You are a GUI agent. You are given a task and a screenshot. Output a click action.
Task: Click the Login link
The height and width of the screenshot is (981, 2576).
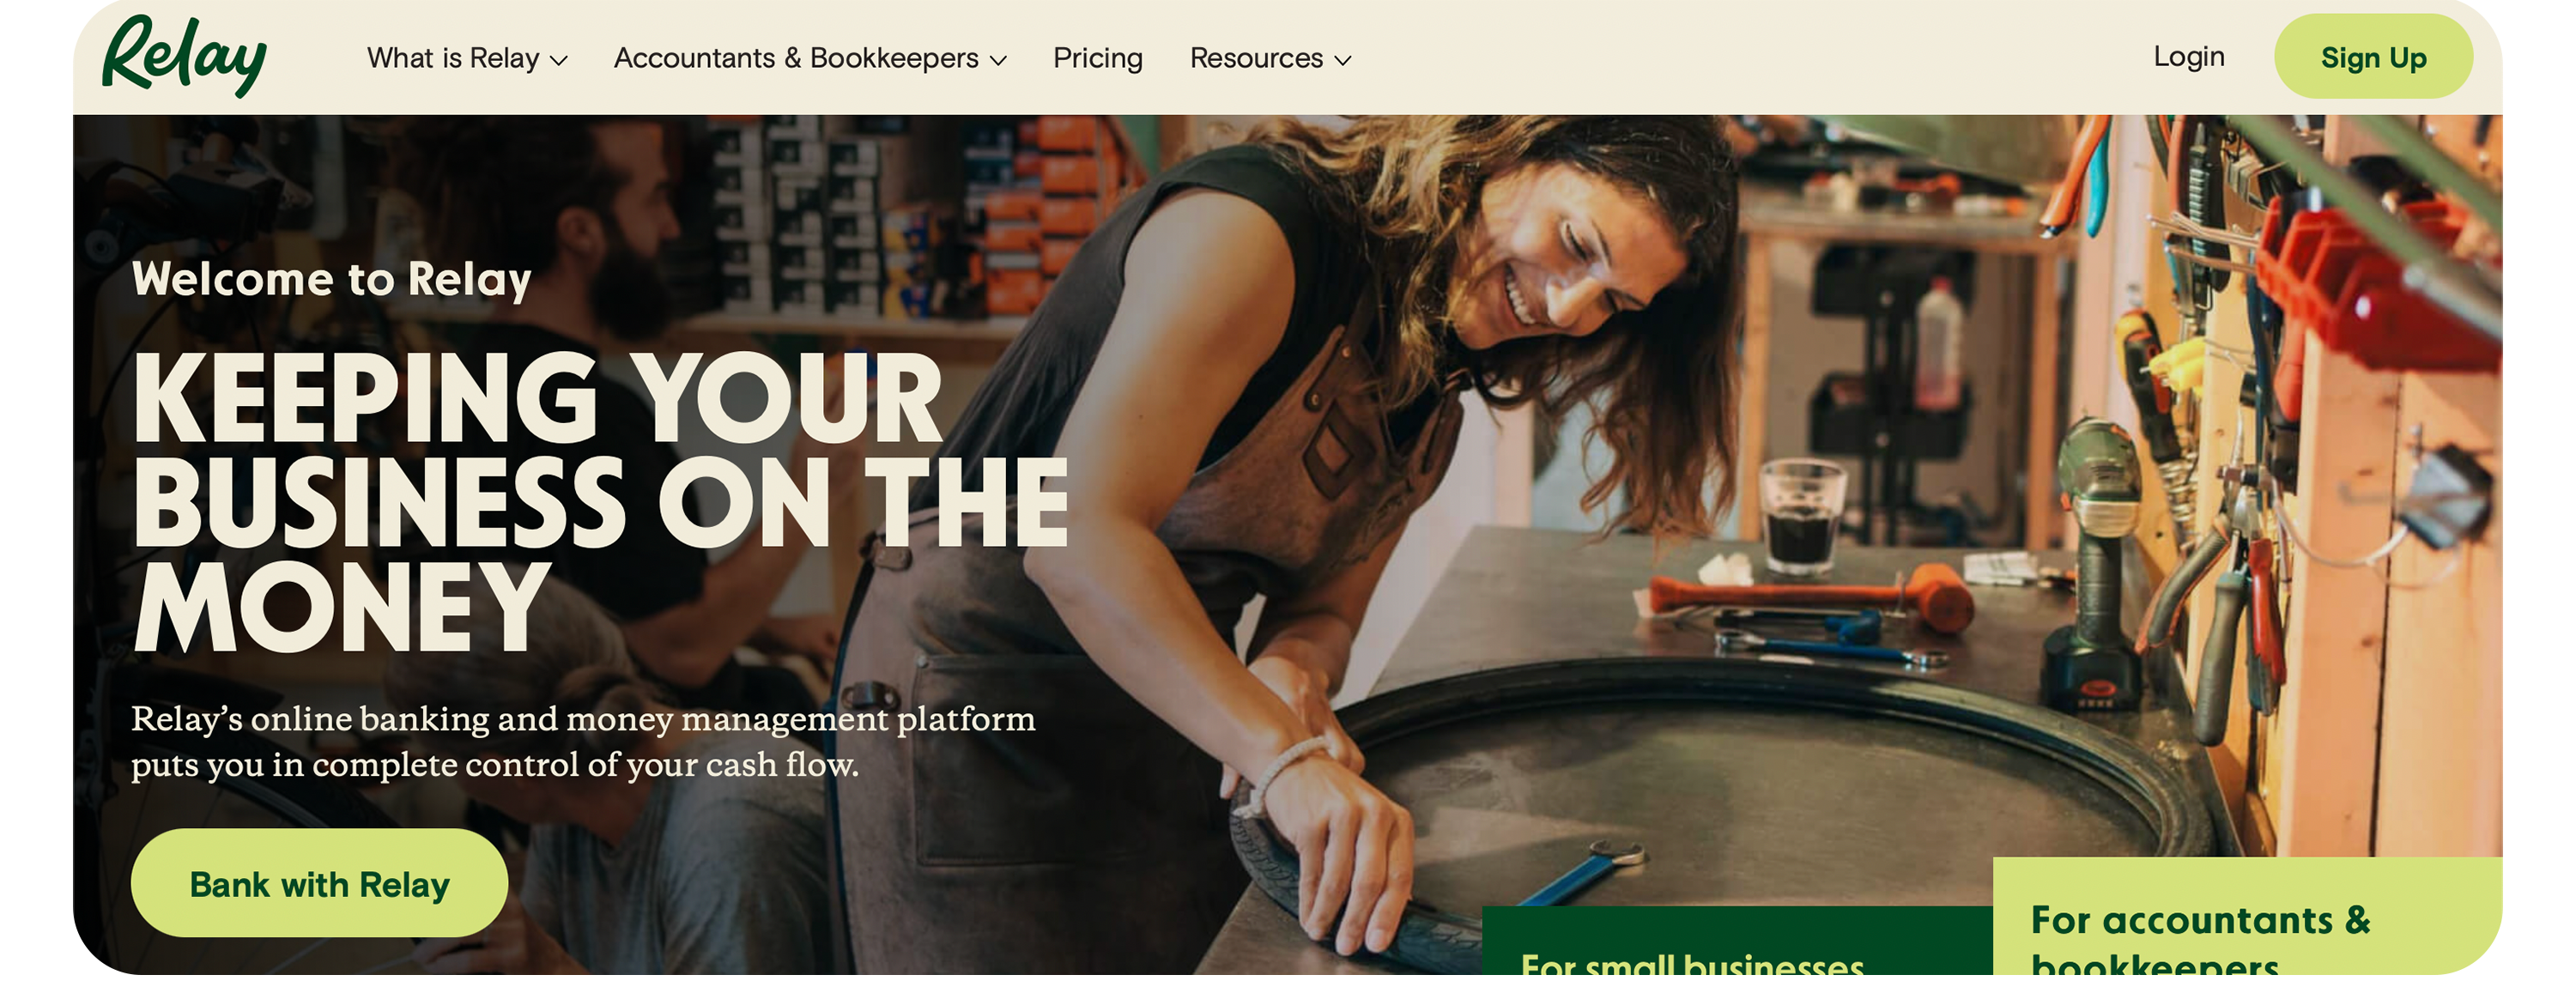2188,56
